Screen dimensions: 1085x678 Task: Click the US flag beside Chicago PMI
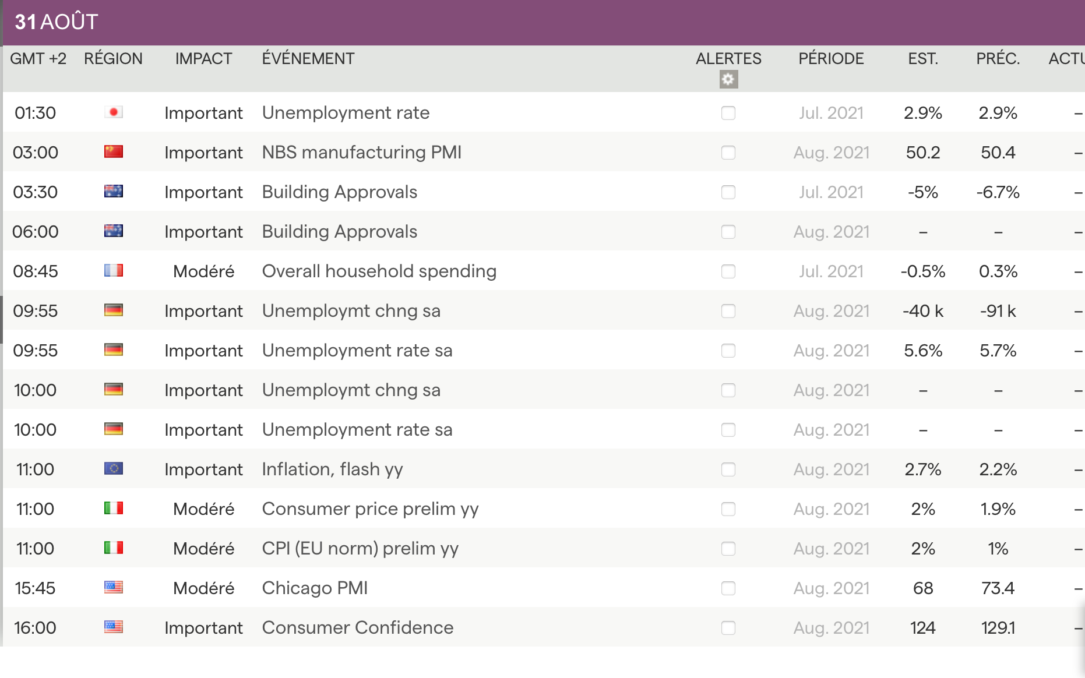coord(114,588)
